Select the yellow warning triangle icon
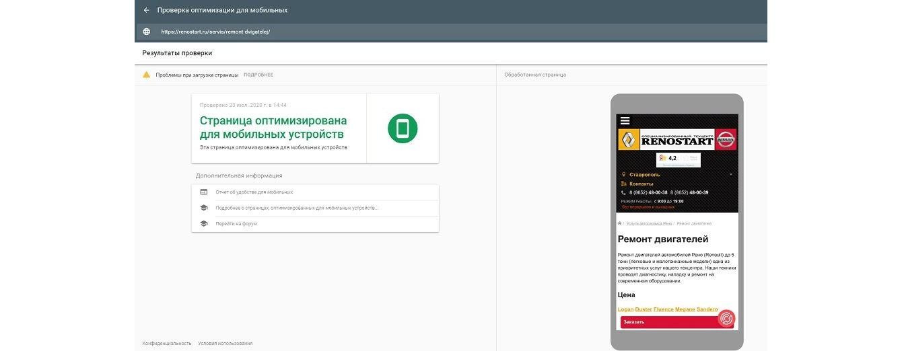 (x=147, y=75)
